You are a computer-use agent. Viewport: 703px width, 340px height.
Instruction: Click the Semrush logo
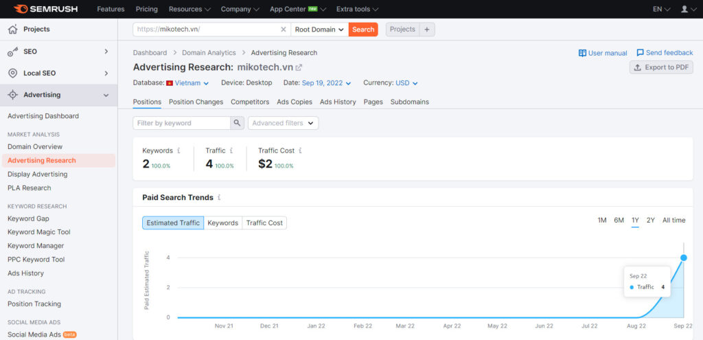click(x=46, y=9)
